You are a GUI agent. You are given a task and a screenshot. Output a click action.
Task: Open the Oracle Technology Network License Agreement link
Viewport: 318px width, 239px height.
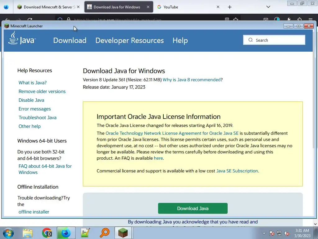172,133
